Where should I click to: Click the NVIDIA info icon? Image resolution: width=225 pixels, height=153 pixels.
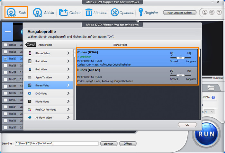point(213,97)
